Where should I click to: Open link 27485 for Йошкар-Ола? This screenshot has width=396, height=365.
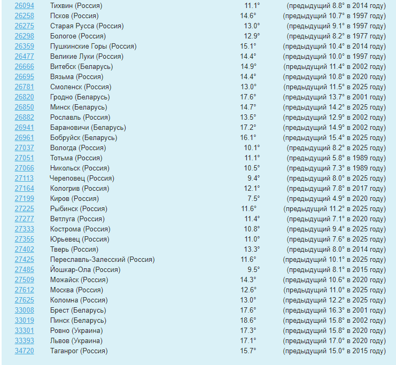(24, 269)
